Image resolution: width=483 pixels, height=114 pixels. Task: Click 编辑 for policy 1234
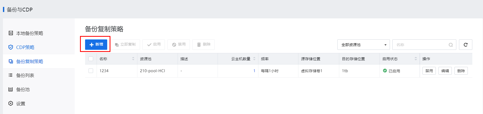(x=445, y=71)
